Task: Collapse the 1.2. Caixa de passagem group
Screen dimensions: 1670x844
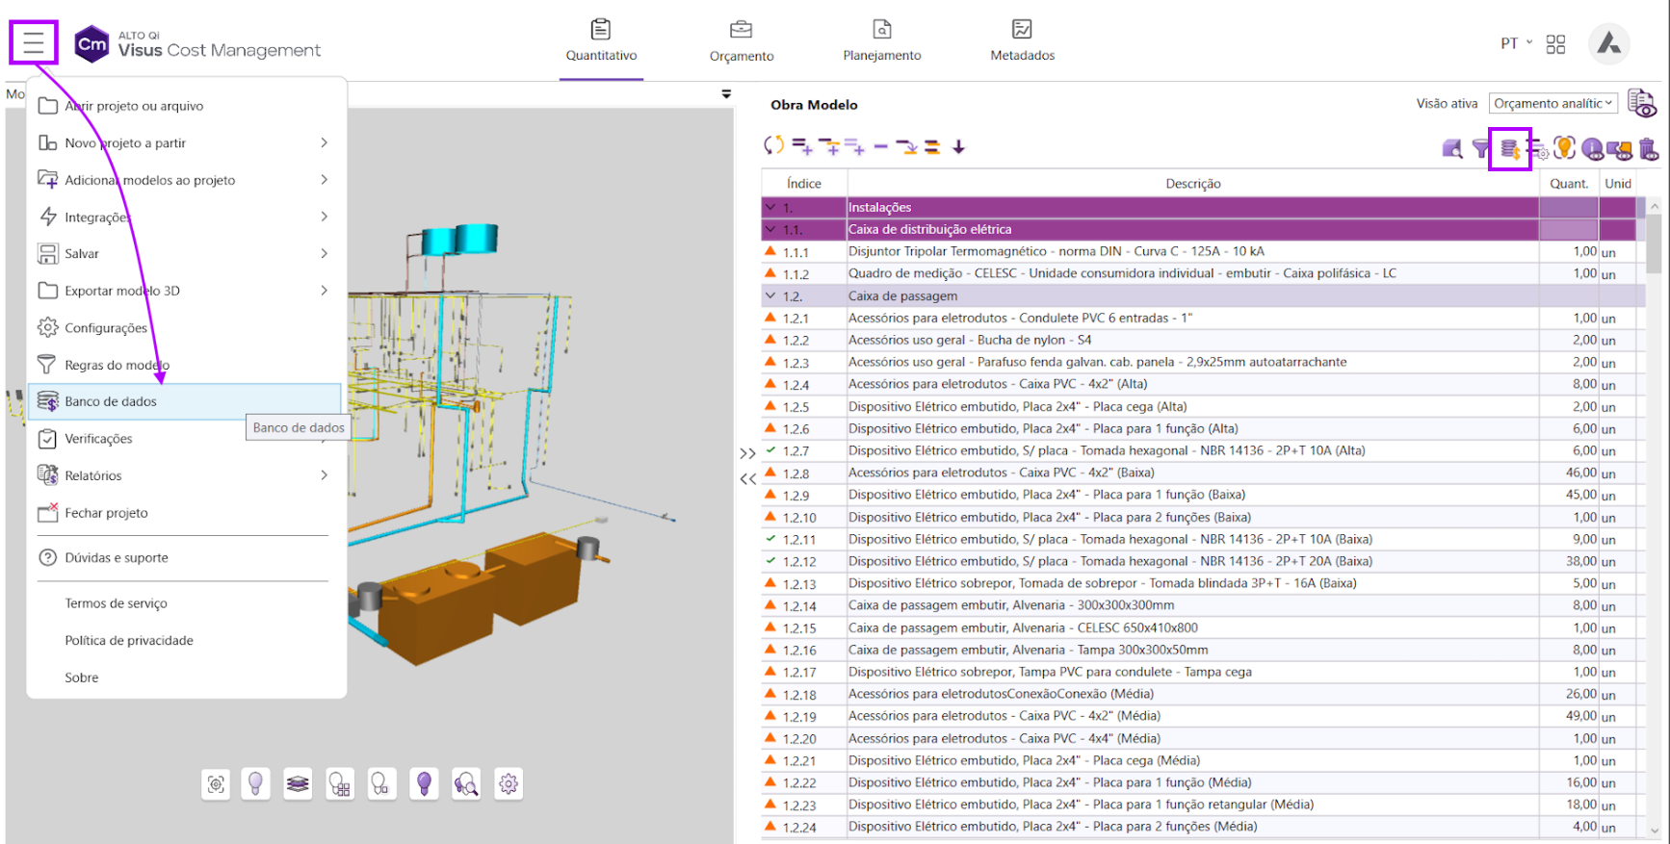Action: click(x=770, y=296)
